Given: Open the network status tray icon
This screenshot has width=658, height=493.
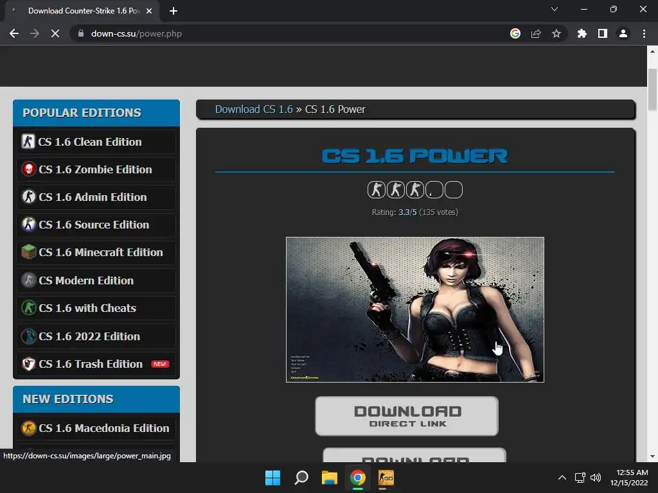Looking at the screenshot, I should coord(580,478).
